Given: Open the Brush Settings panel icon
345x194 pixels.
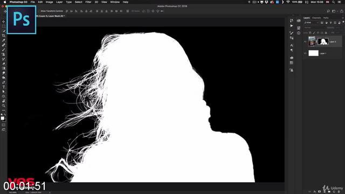Looking at the screenshot, I should [x=292, y=33].
